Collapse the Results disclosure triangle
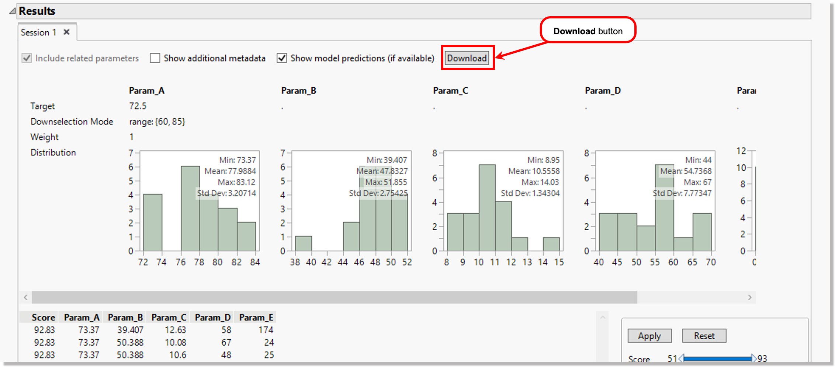This screenshot has height=367, width=835. 13,11
